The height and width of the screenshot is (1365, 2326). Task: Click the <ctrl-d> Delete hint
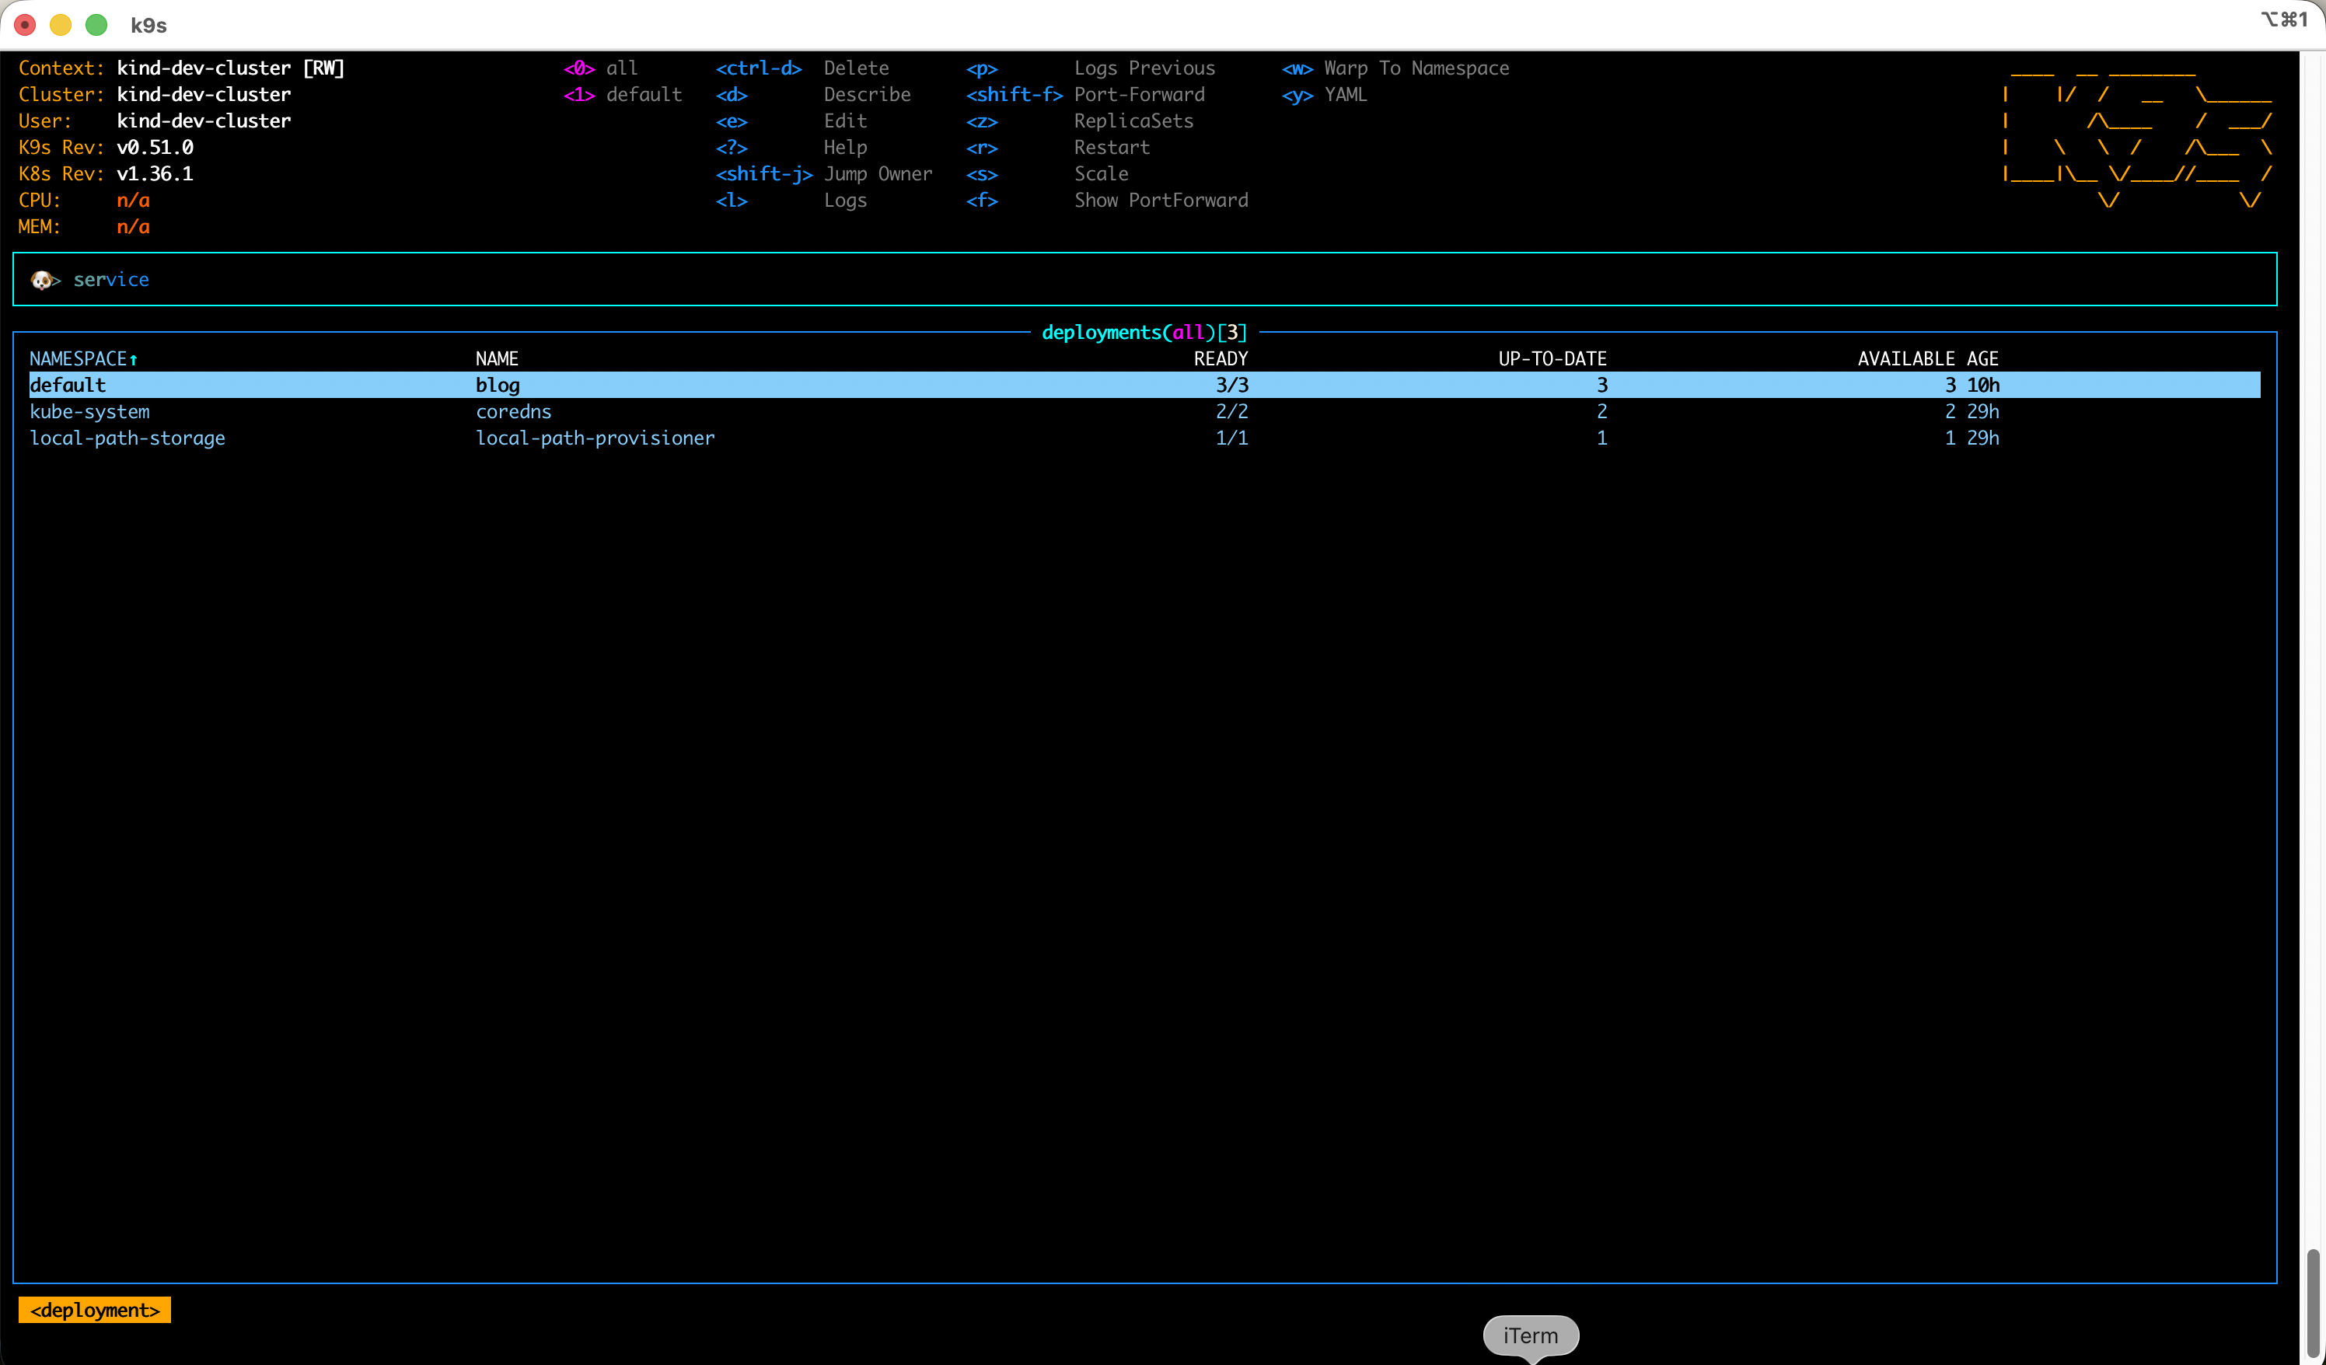803,68
